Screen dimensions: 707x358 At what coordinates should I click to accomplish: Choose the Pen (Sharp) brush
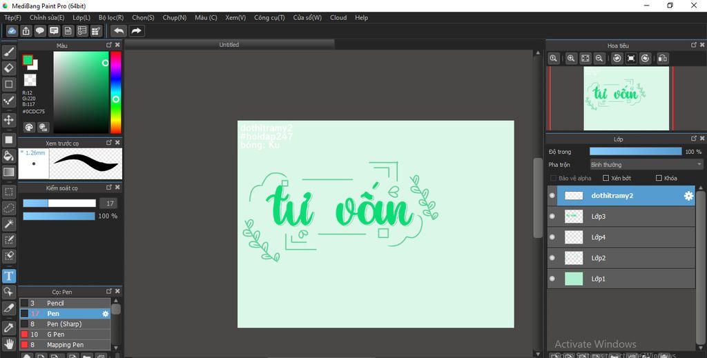click(x=65, y=324)
